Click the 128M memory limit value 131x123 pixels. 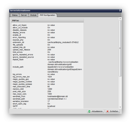tap(50, 89)
